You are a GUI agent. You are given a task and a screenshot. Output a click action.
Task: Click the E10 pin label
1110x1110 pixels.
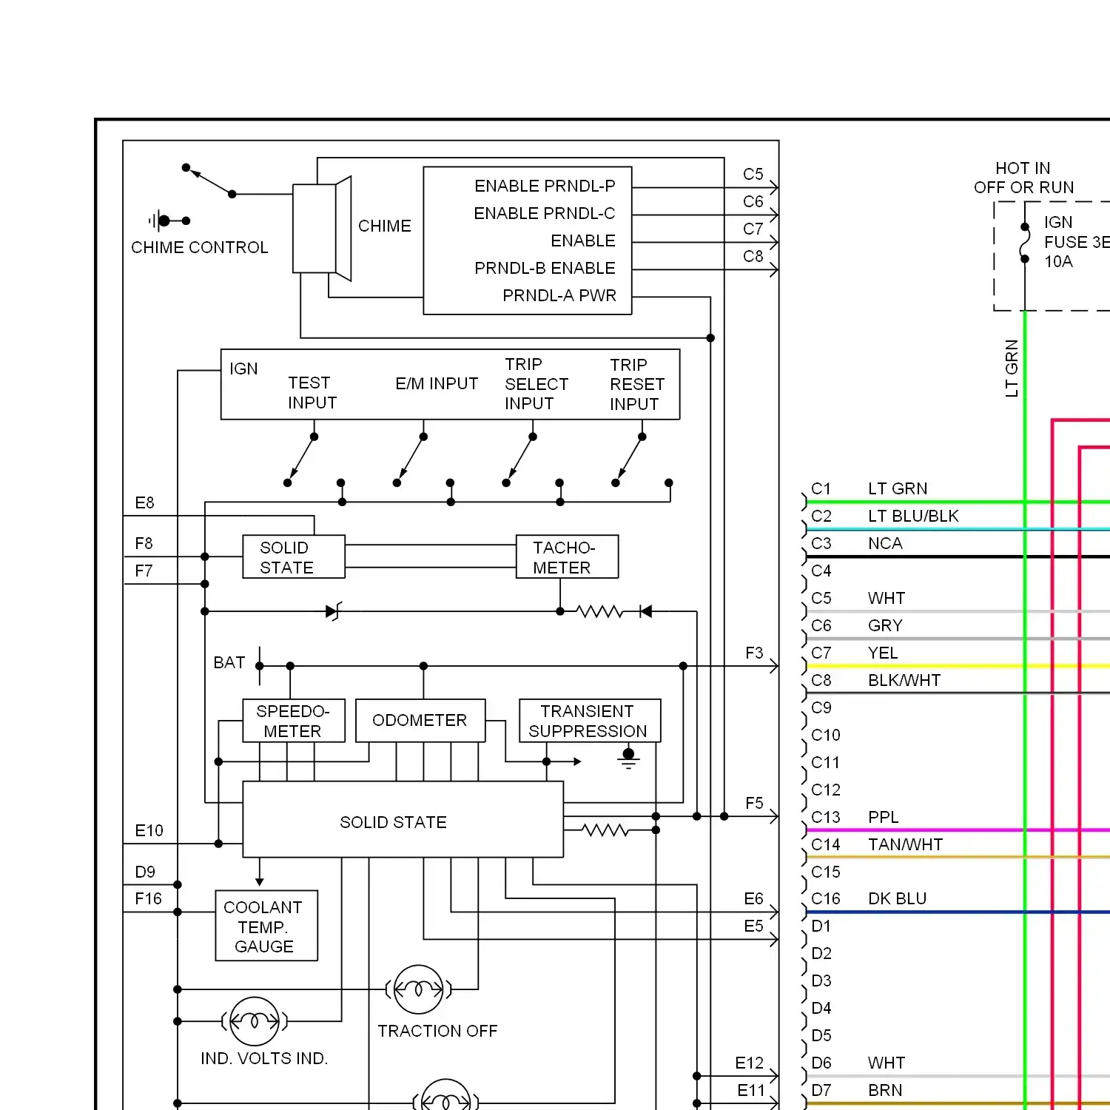pyautogui.click(x=149, y=830)
